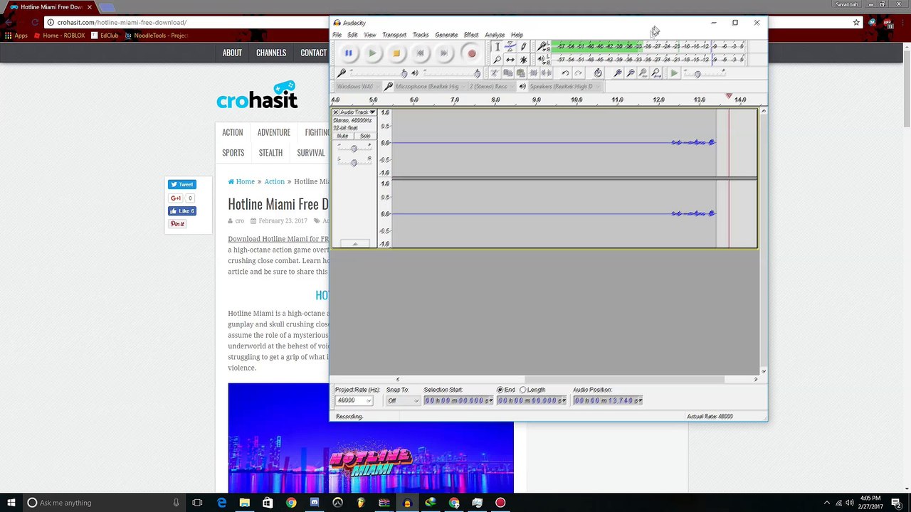This screenshot has height=512, width=911.
Task: Click the STEALTH category link
Action: (x=270, y=153)
